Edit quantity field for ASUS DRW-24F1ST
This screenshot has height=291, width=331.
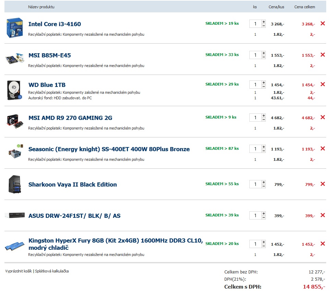(256, 216)
